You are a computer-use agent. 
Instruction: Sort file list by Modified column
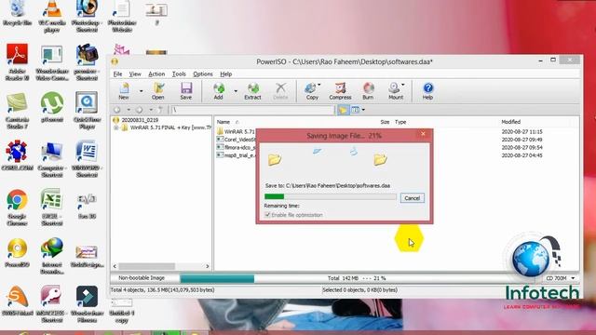[511, 122]
